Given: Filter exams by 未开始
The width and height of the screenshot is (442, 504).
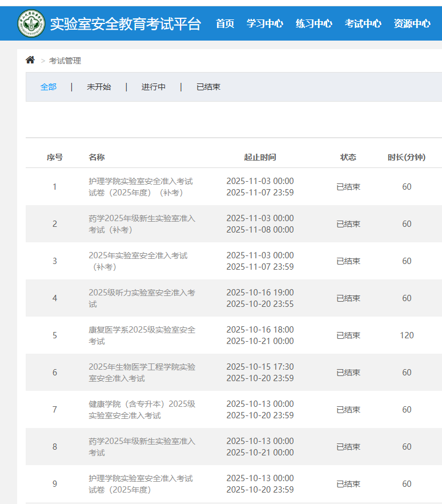Looking at the screenshot, I should point(99,87).
